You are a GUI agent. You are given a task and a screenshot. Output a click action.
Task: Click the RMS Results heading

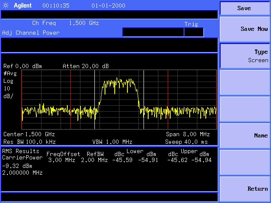[21, 151]
